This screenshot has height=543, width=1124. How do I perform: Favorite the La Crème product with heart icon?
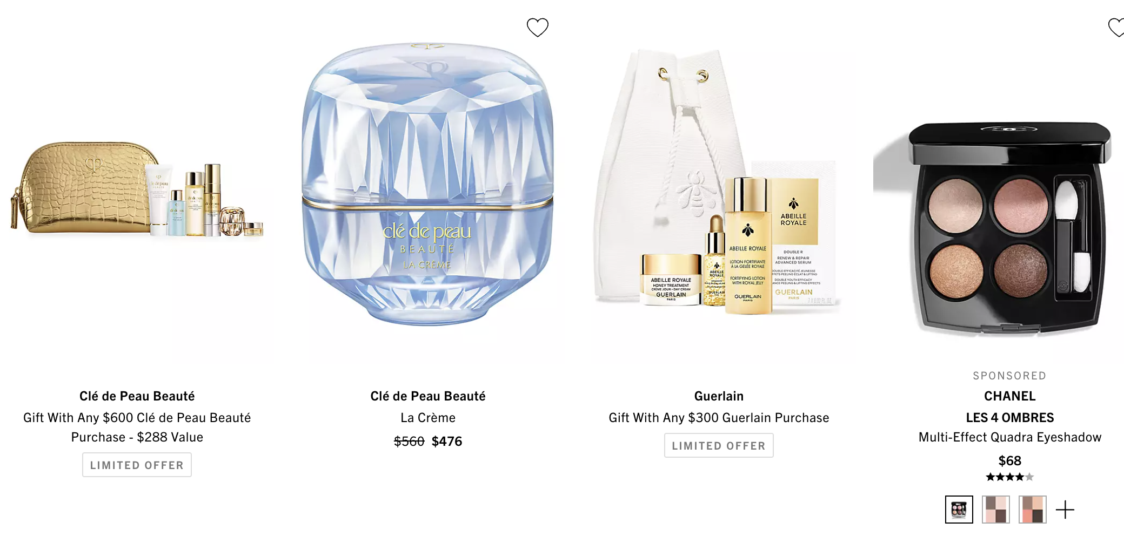pos(537,27)
